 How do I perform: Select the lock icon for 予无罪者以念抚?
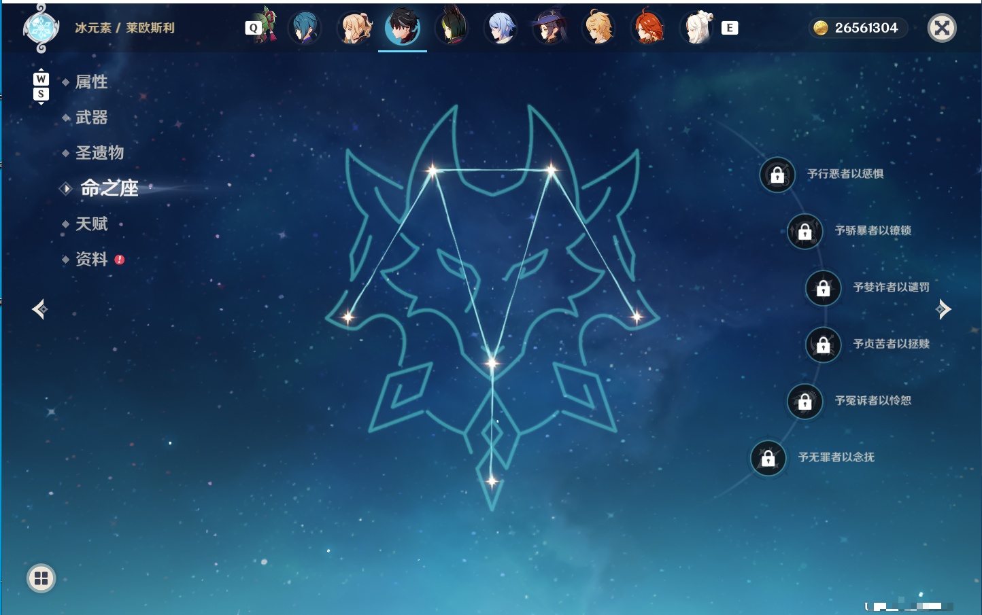[x=768, y=459]
